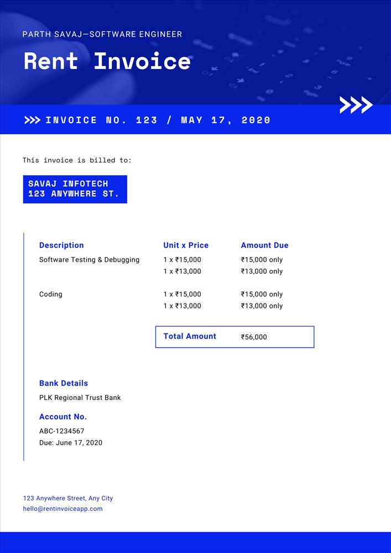Screen dimensions: 391x553
Task: Click the Total Amount label
Action: pyautogui.click(x=190, y=336)
